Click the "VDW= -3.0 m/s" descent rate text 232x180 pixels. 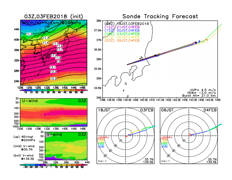pos(201,93)
